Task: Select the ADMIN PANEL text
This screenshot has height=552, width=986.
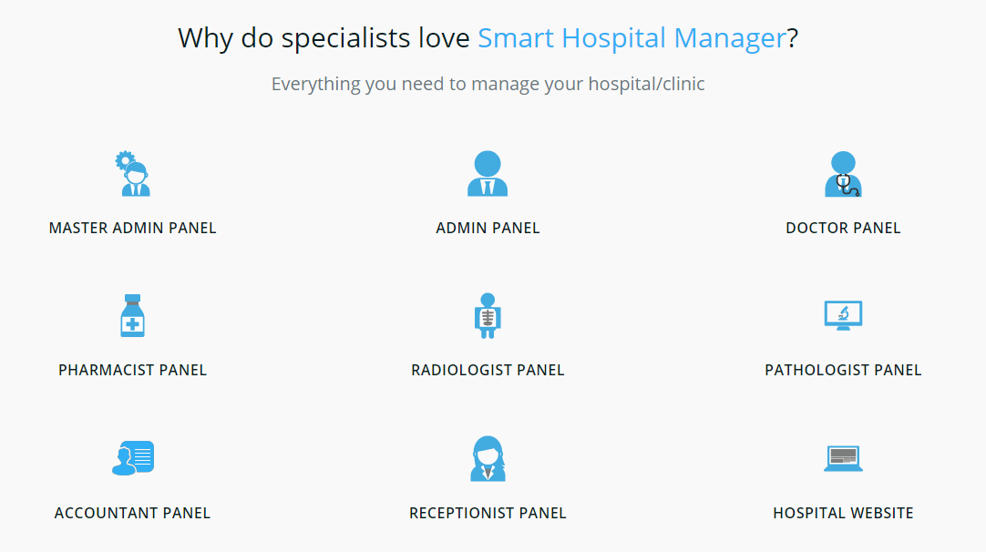Action: coord(488,228)
